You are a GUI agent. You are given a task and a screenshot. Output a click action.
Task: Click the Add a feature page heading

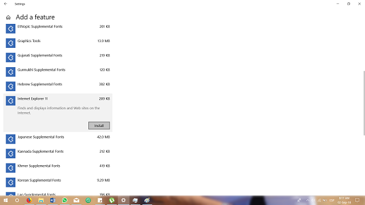click(x=35, y=17)
